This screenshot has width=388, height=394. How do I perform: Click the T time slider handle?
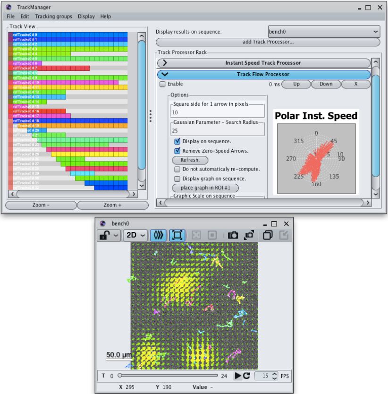[x=121, y=376]
